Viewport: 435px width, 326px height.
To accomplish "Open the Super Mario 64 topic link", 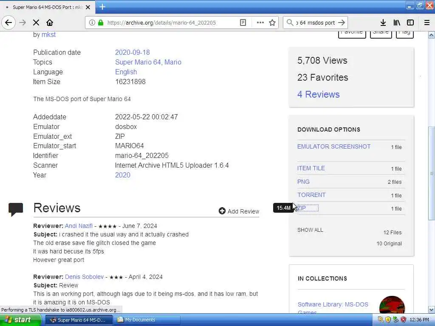I will (138, 62).
